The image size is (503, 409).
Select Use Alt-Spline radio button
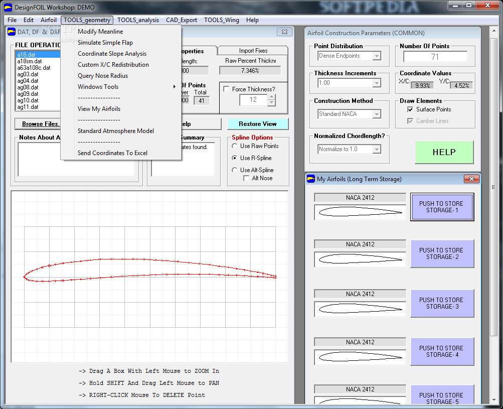tap(235, 170)
